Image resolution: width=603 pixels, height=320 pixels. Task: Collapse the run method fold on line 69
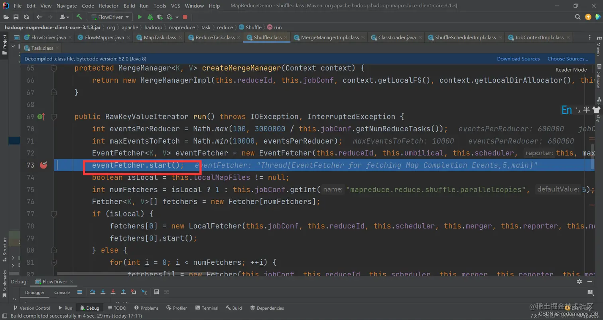coord(53,117)
